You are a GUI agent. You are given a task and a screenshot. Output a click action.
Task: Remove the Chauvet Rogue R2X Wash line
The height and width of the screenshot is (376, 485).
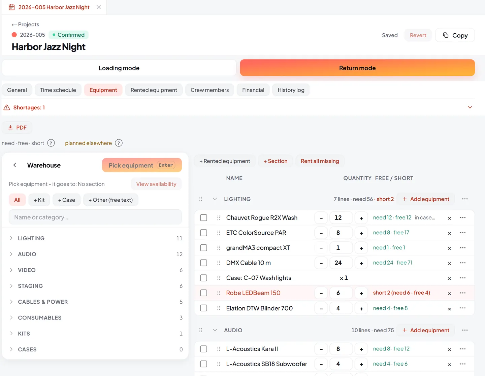[449, 218]
